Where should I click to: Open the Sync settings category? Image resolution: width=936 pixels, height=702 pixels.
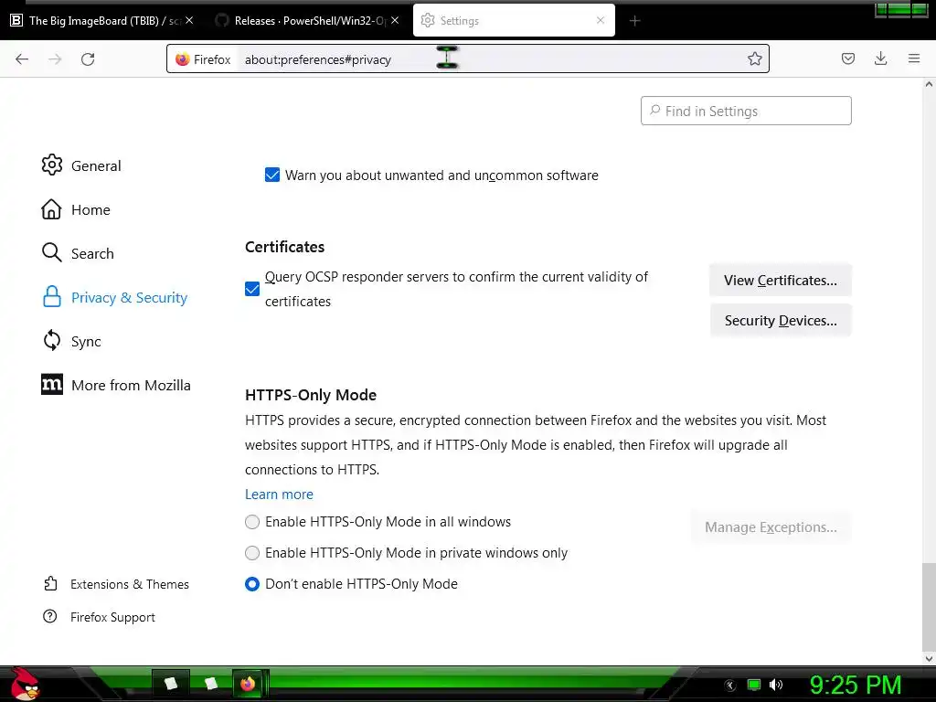[x=86, y=342]
